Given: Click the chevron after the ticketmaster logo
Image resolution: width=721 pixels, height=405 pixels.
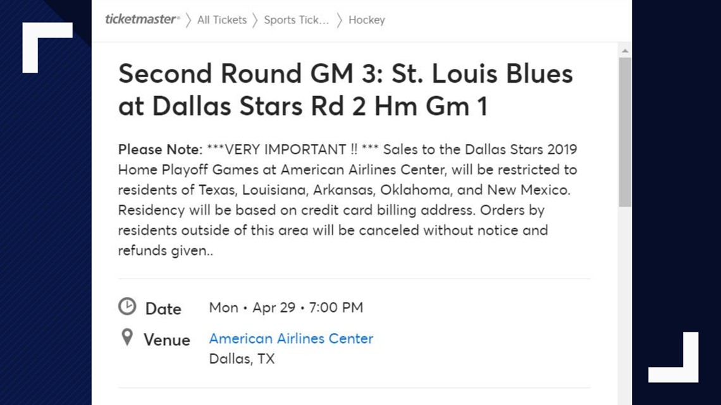Looking at the screenshot, I should coord(188,20).
